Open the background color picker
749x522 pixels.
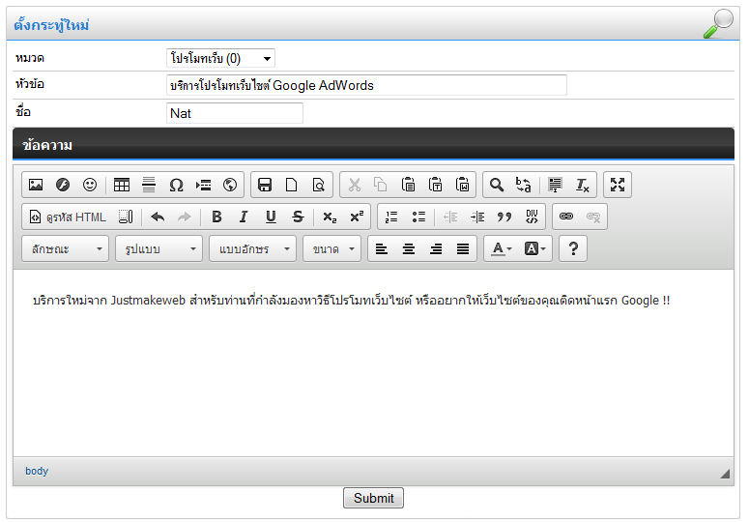[535, 248]
